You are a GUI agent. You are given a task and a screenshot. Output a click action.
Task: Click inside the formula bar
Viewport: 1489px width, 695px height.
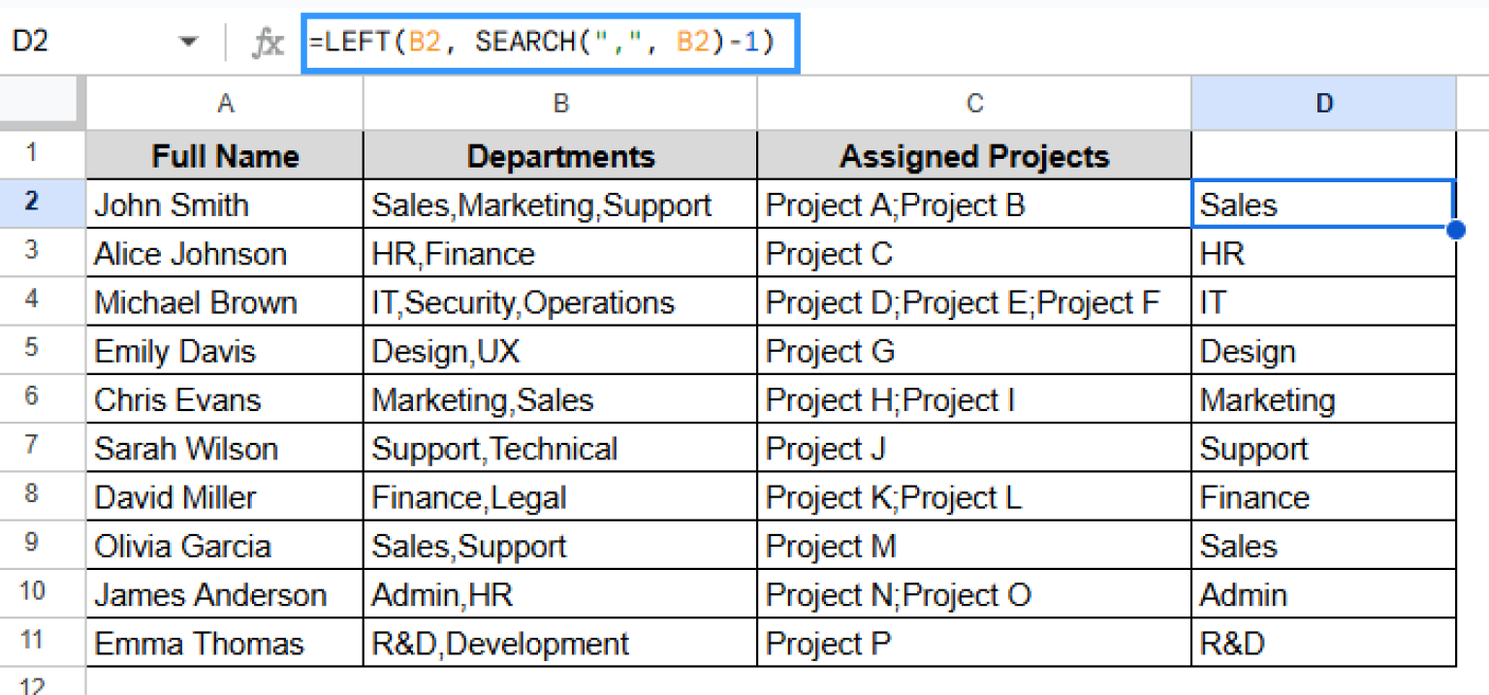point(551,43)
